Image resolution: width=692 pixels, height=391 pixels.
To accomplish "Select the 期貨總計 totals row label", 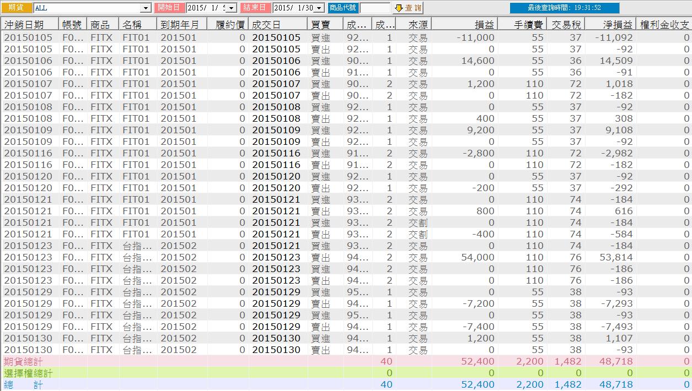I will tap(23, 361).
